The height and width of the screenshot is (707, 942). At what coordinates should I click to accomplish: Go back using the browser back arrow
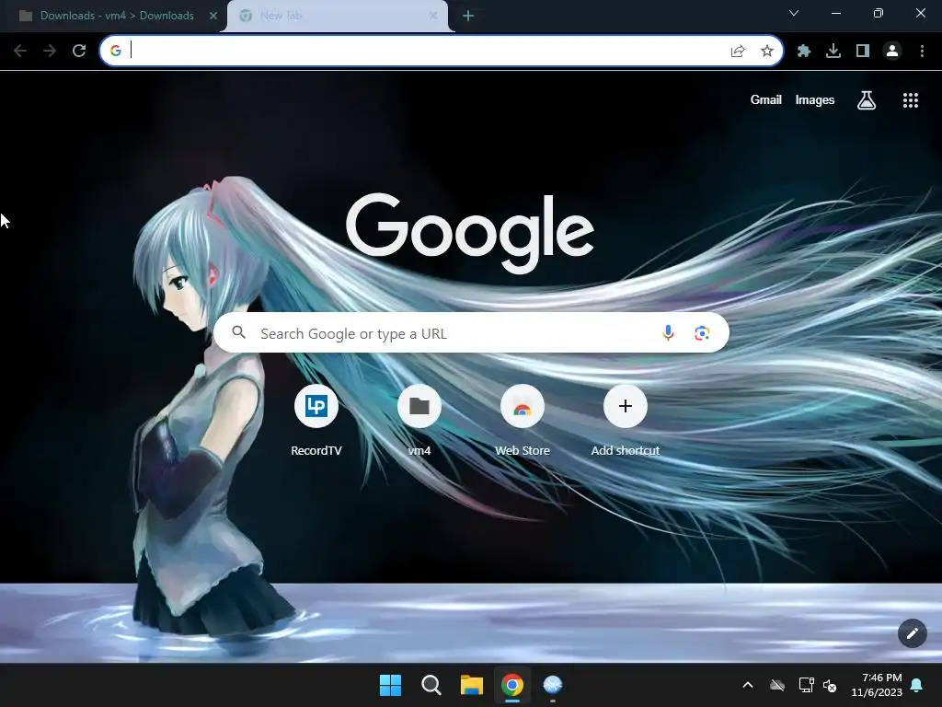(20, 52)
